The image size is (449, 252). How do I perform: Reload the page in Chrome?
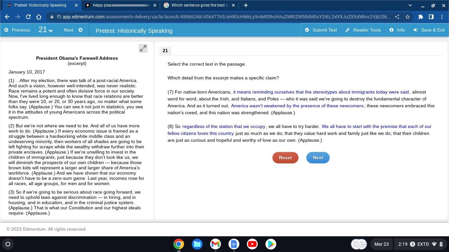(x=28, y=17)
